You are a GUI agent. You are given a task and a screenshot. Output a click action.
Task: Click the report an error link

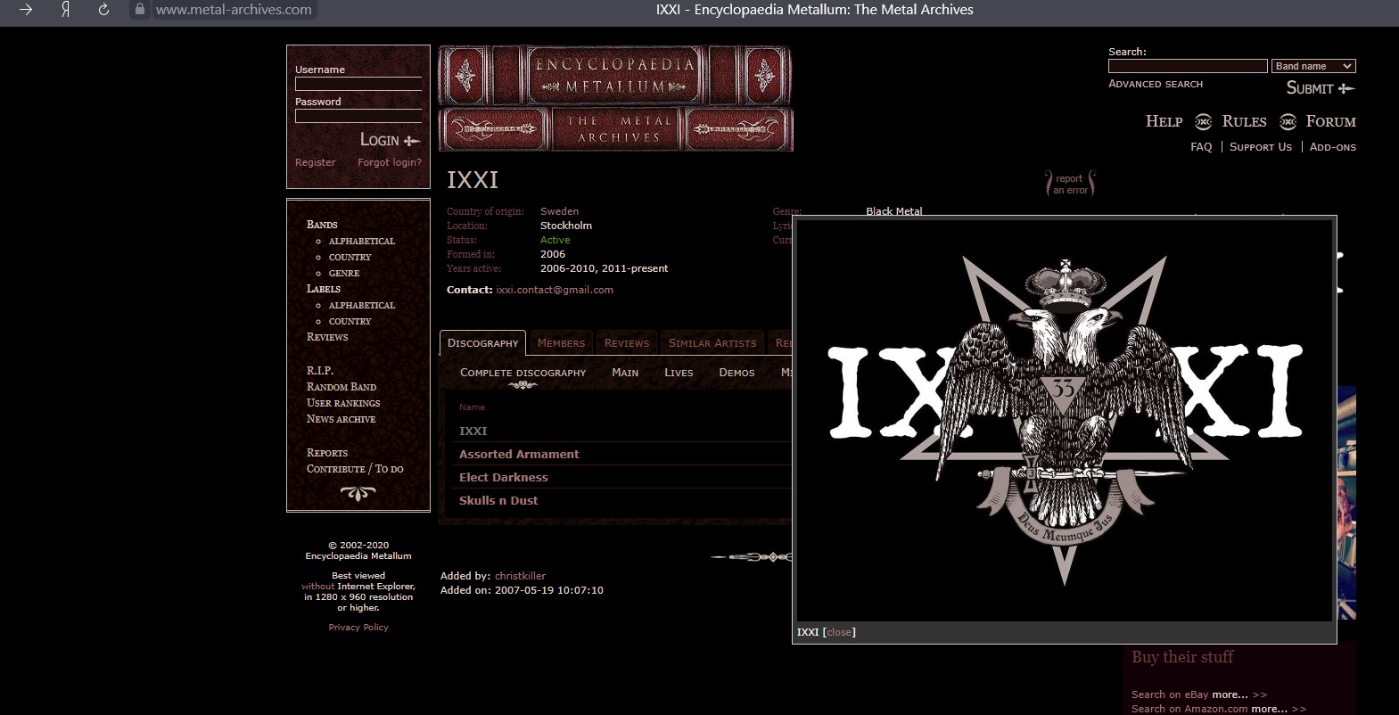pyautogui.click(x=1069, y=184)
